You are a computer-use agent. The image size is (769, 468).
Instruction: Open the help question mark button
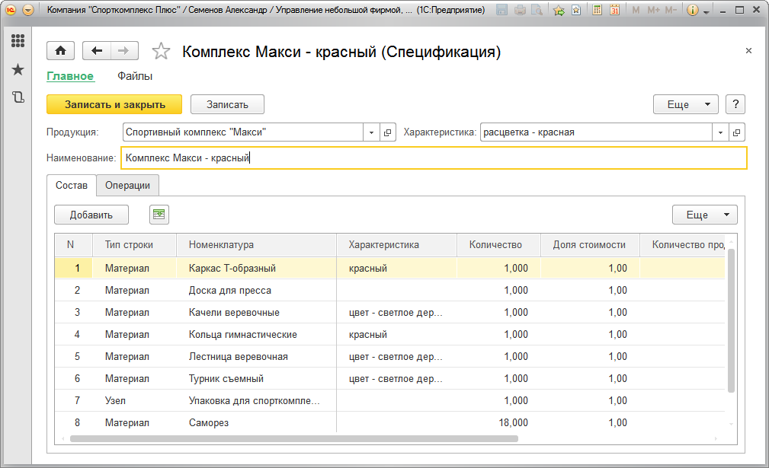[x=735, y=104]
